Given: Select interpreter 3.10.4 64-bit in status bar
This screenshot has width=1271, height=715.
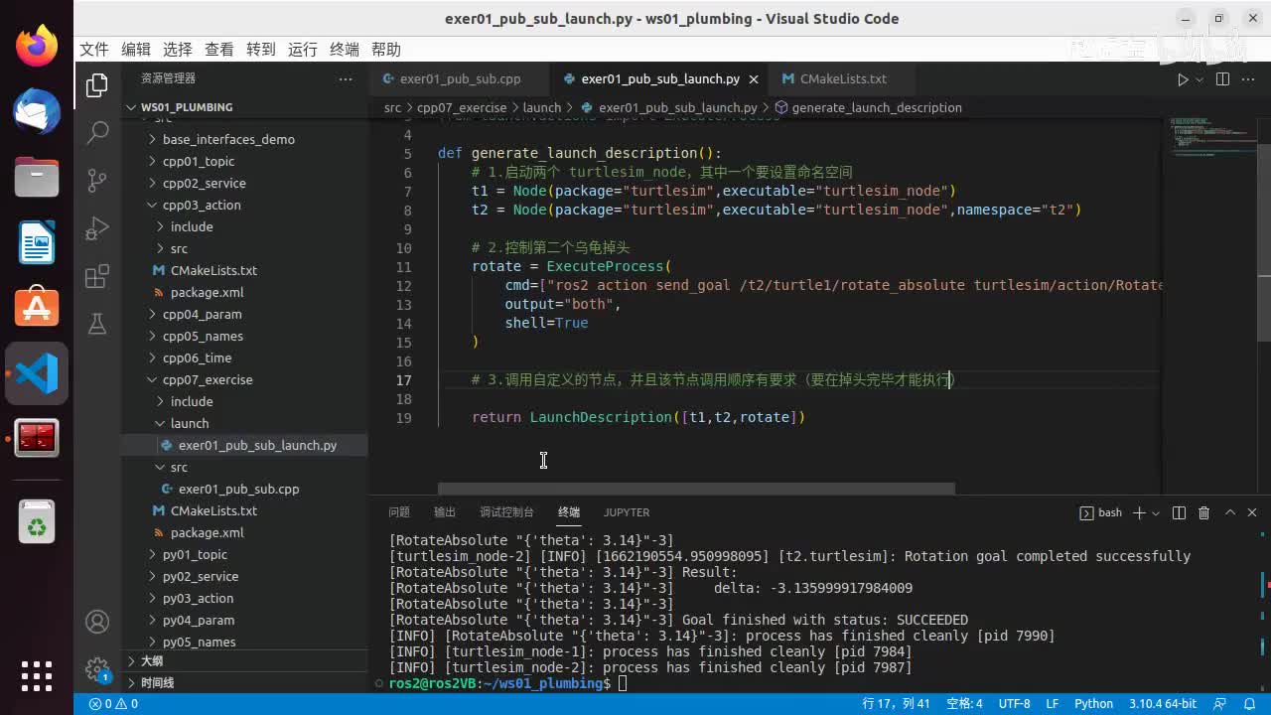Looking at the screenshot, I should (1163, 704).
